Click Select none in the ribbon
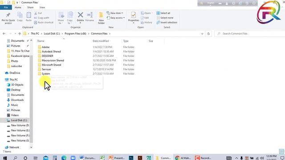This screenshot has width=285, height=160. (x=165, y=18)
